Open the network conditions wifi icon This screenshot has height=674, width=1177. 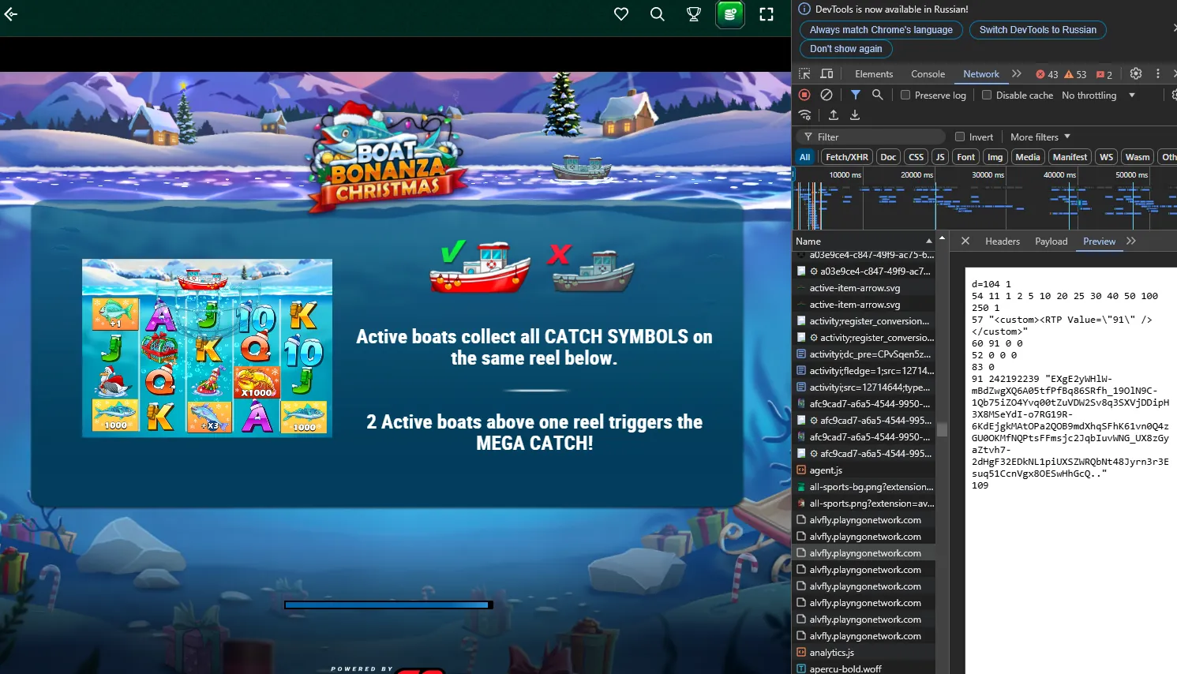804,115
